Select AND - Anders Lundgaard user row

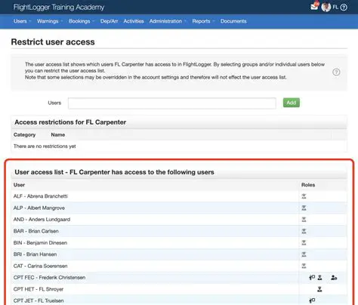coord(179,220)
